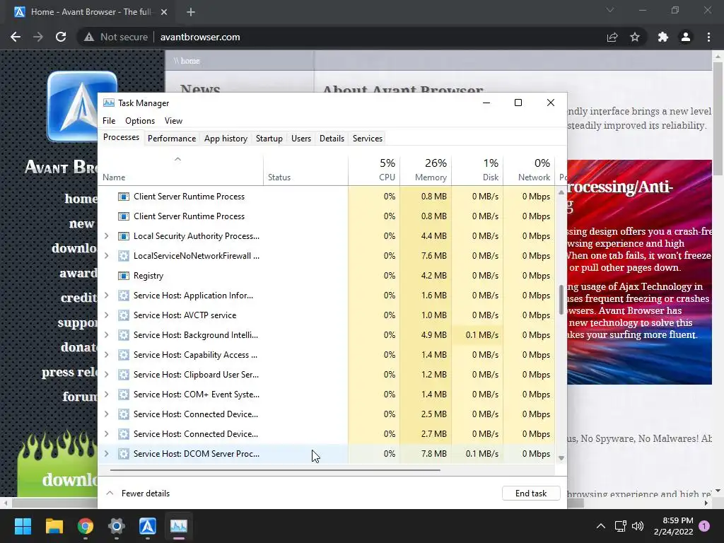Expand Service Host: Capability Access row
The height and width of the screenshot is (543, 724).
[x=107, y=355]
